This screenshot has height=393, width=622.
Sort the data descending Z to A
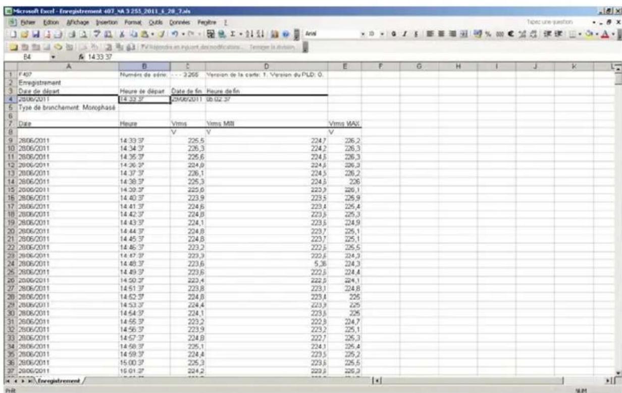pyautogui.click(x=261, y=34)
